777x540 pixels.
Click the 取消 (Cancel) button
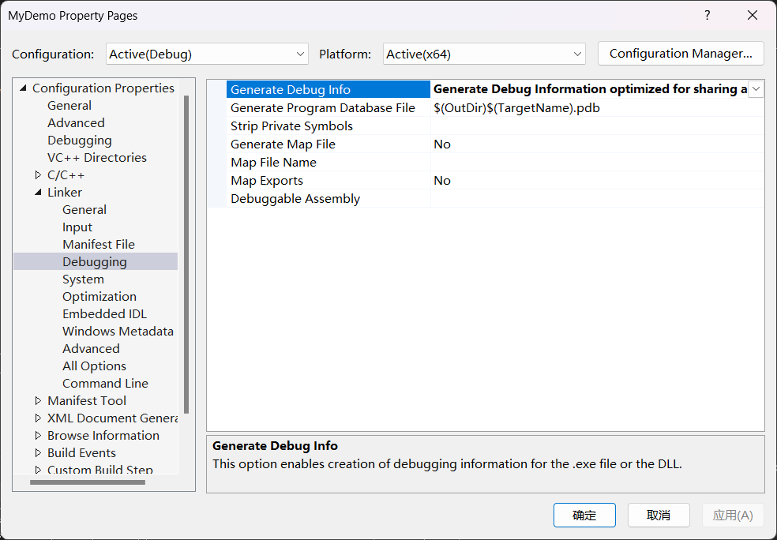659,516
